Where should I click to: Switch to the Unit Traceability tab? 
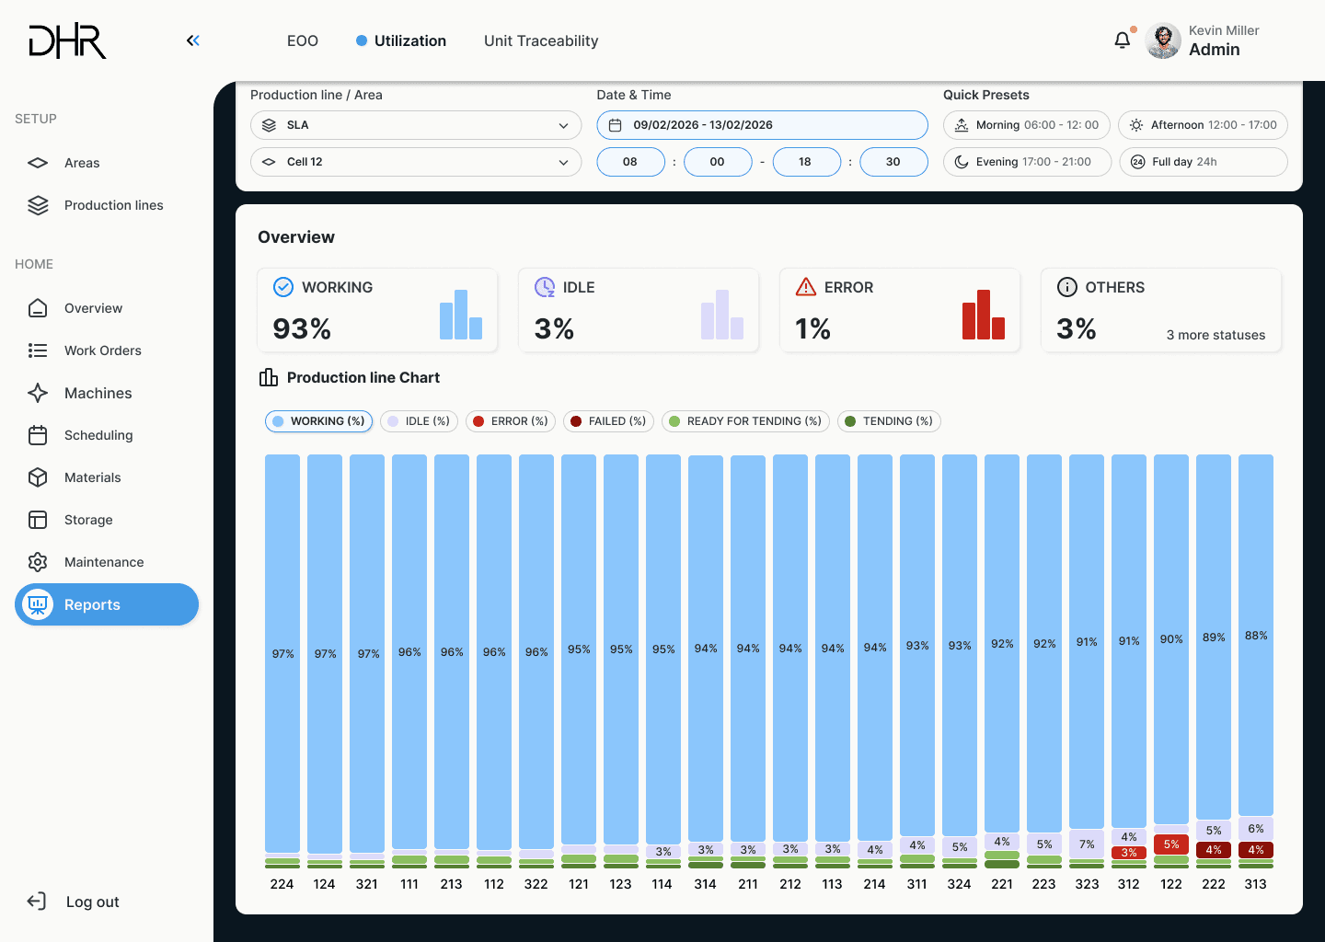pos(540,40)
